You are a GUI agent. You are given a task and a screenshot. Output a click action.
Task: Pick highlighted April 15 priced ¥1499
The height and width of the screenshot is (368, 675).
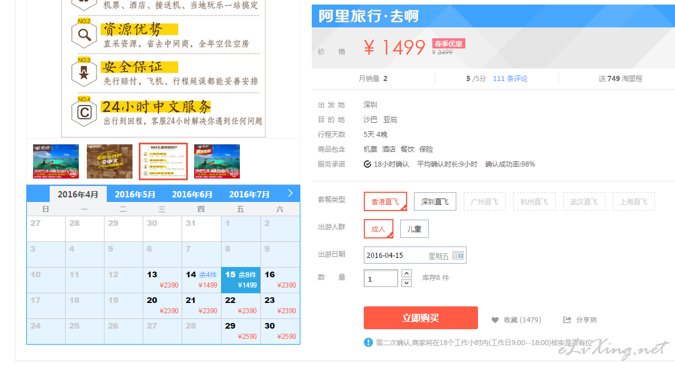[x=240, y=280]
